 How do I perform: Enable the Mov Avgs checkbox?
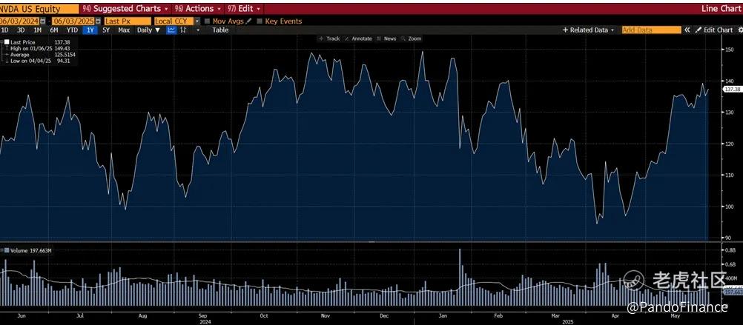tap(207, 21)
